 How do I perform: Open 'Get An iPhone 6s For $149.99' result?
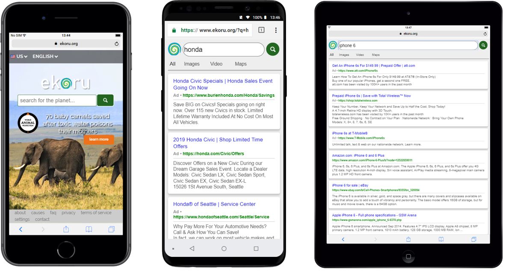(373, 66)
